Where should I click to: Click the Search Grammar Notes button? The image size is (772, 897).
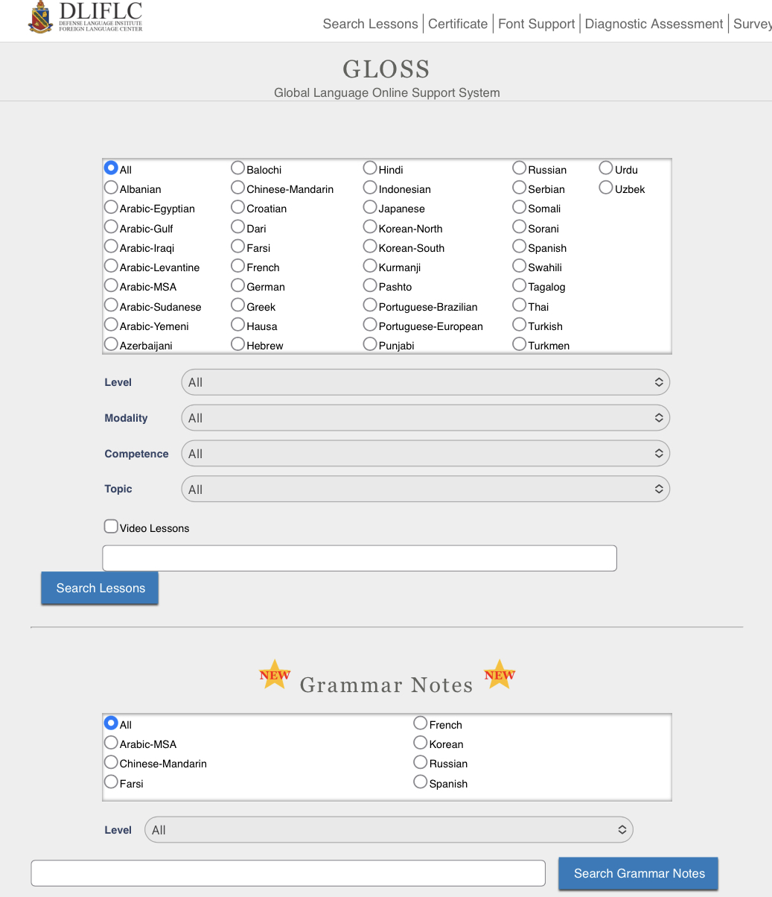pos(639,873)
